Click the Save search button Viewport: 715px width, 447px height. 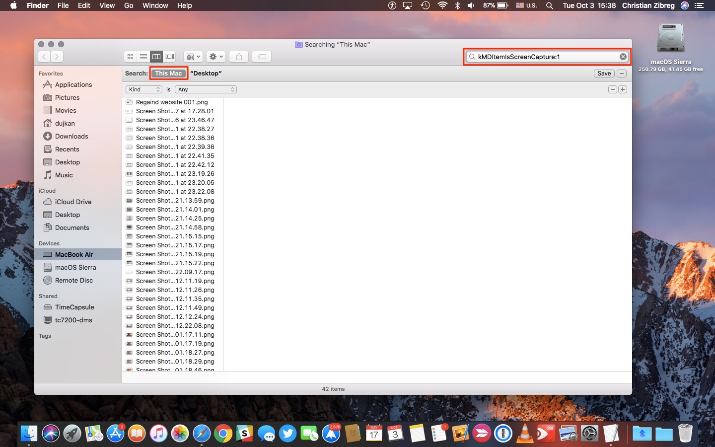click(604, 74)
